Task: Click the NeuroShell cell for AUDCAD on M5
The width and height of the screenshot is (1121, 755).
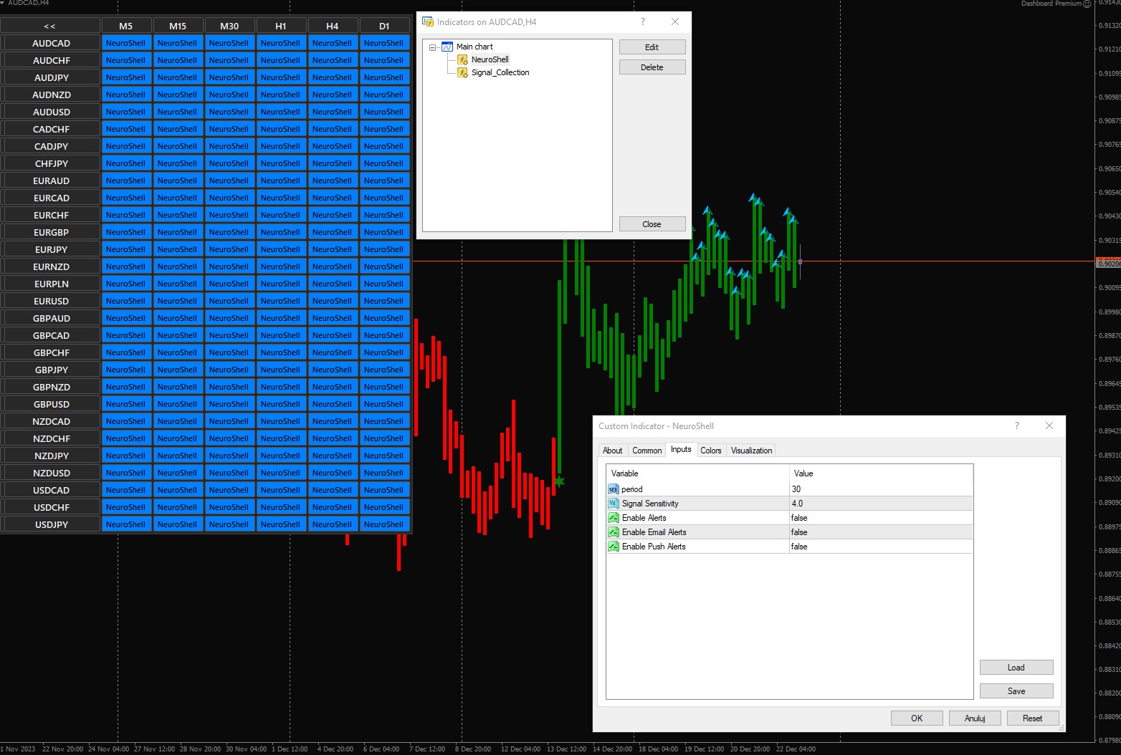Action: (126, 43)
